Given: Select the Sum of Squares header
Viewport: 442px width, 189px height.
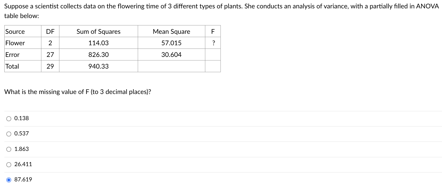Looking at the screenshot, I should [99, 31].
